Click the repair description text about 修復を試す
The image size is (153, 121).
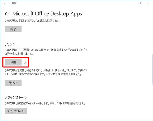coord(46,52)
